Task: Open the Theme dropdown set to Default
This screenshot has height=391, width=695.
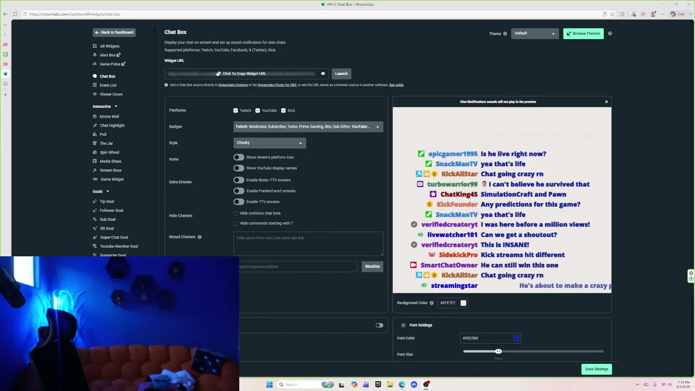Action: [535, 34]
